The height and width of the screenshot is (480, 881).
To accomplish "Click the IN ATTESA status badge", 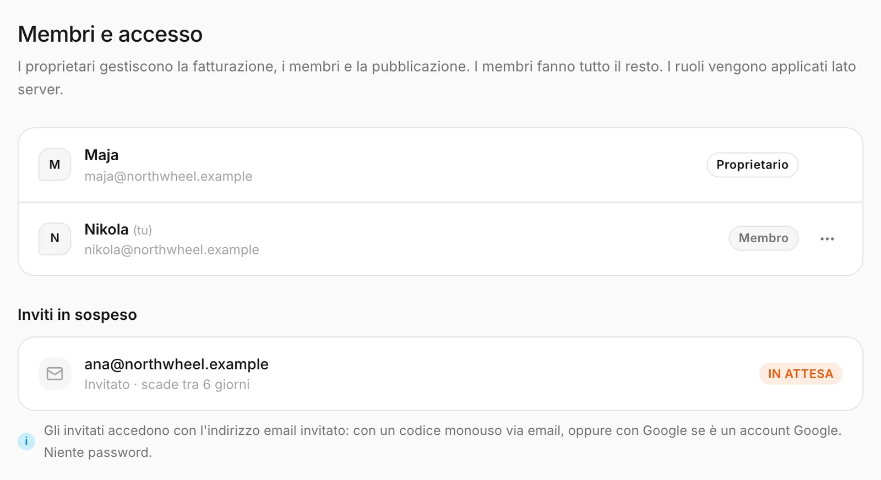I will point(801,374).
